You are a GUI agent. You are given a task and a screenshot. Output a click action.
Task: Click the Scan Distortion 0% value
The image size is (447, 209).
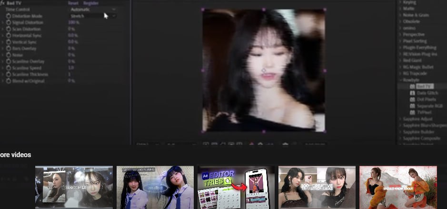pos(71,29)
